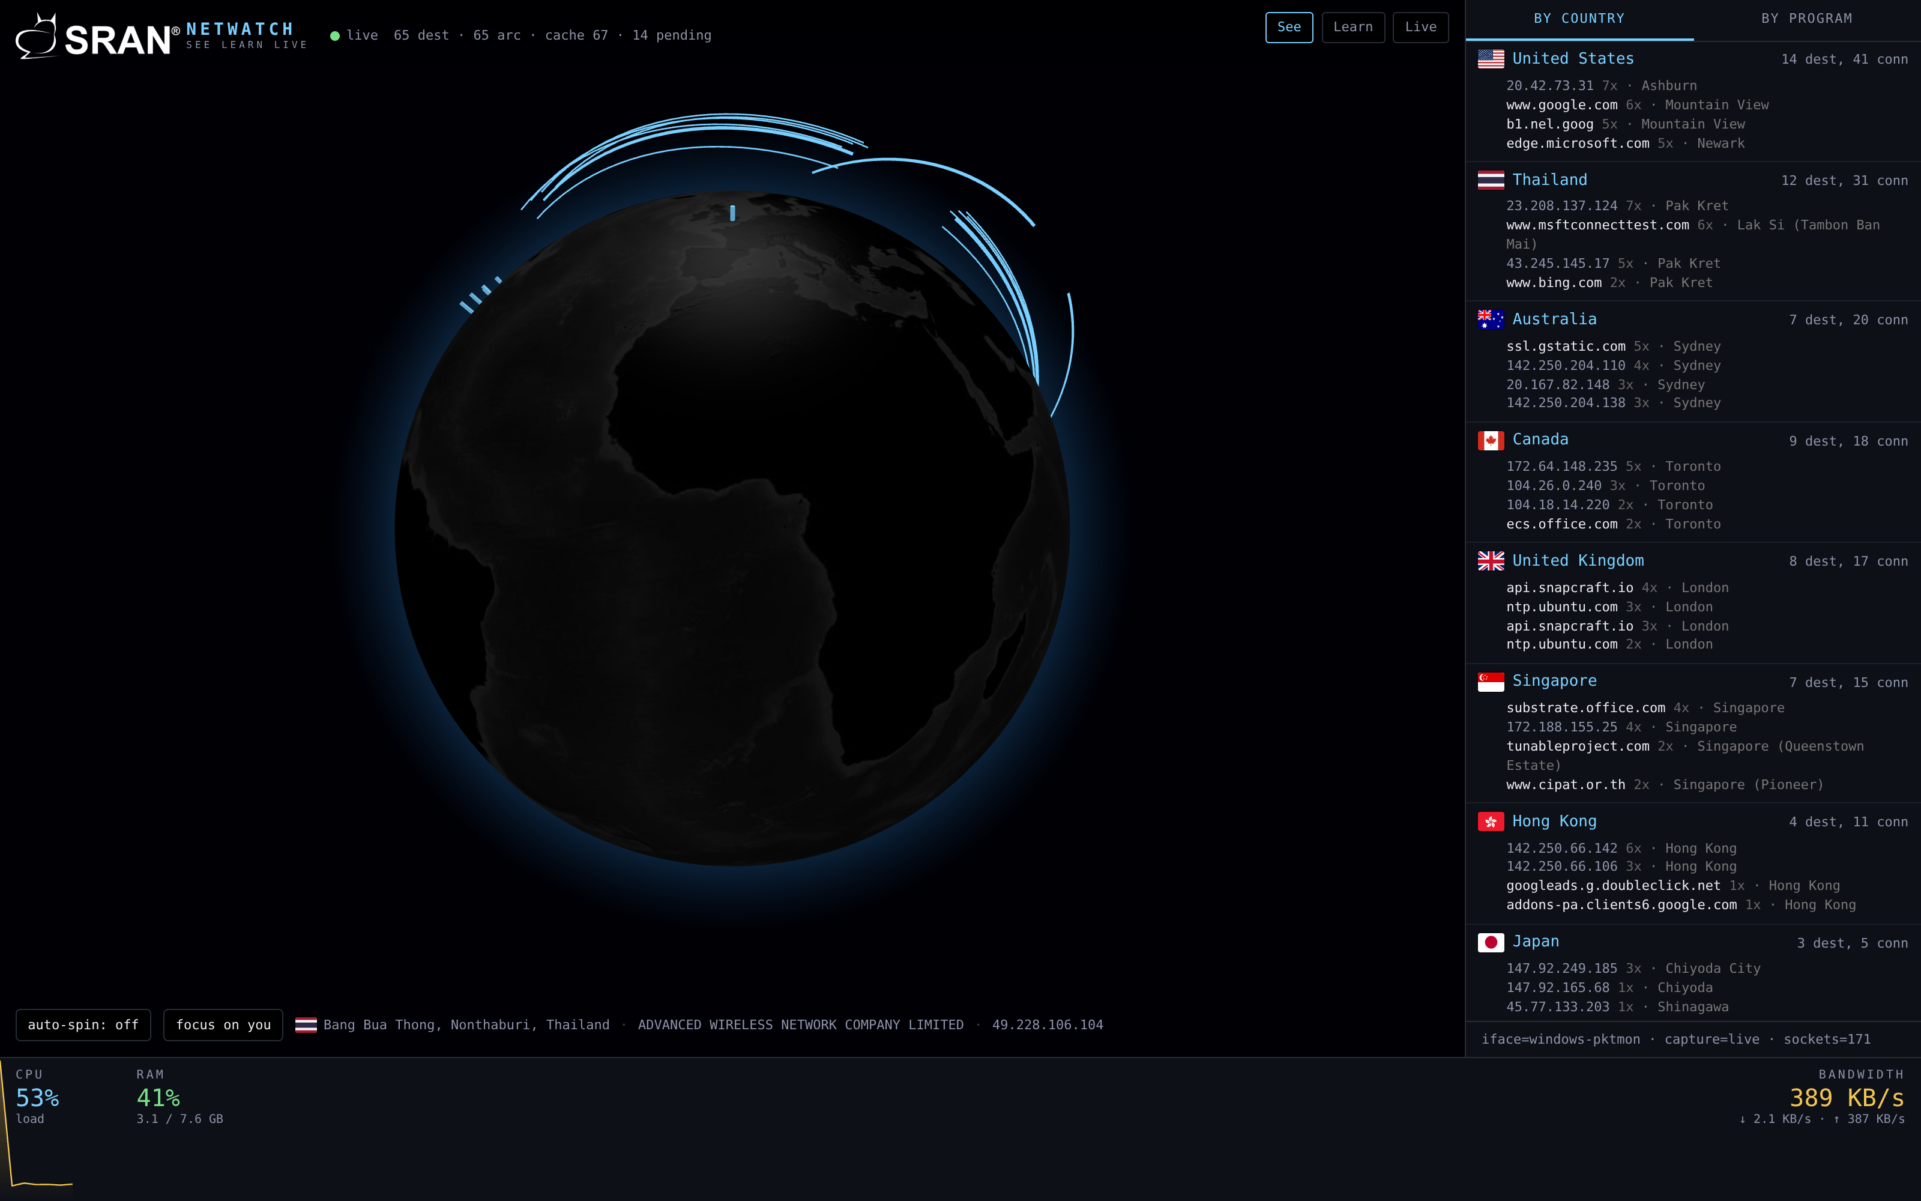1921x1201 pixels.
Task: Click the 14 pending status text
Action: [672, 36]
